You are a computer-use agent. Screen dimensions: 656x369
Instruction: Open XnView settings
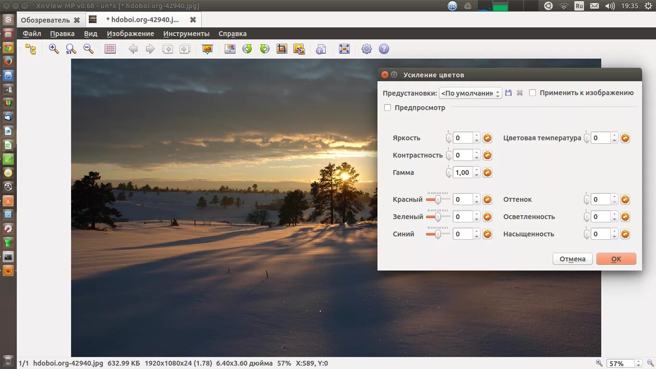(366, 49)
